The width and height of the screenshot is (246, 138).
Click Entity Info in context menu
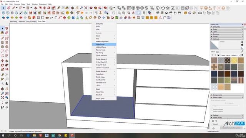pyautogui.click(x=104, y=24)
